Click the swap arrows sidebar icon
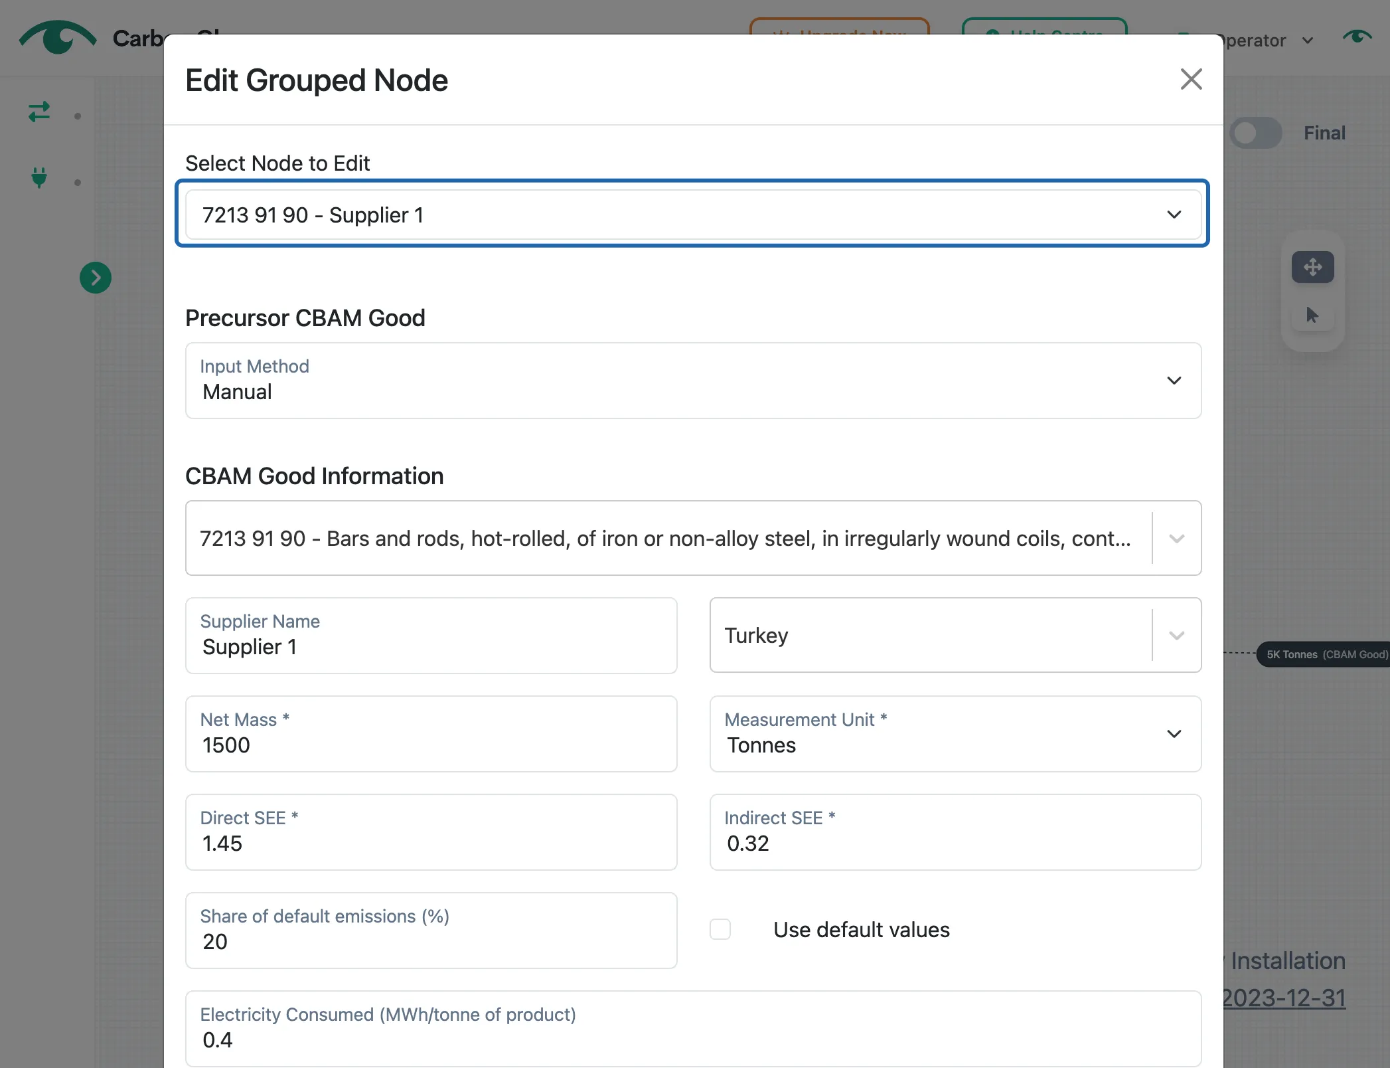Screen dimensions: 1390x1068 (39, 112)
